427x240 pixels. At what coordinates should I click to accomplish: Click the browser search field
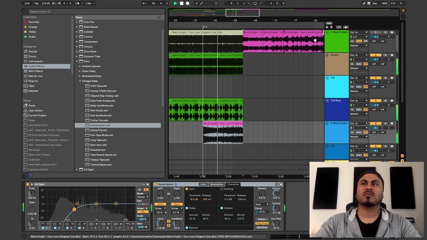(97, 12)
